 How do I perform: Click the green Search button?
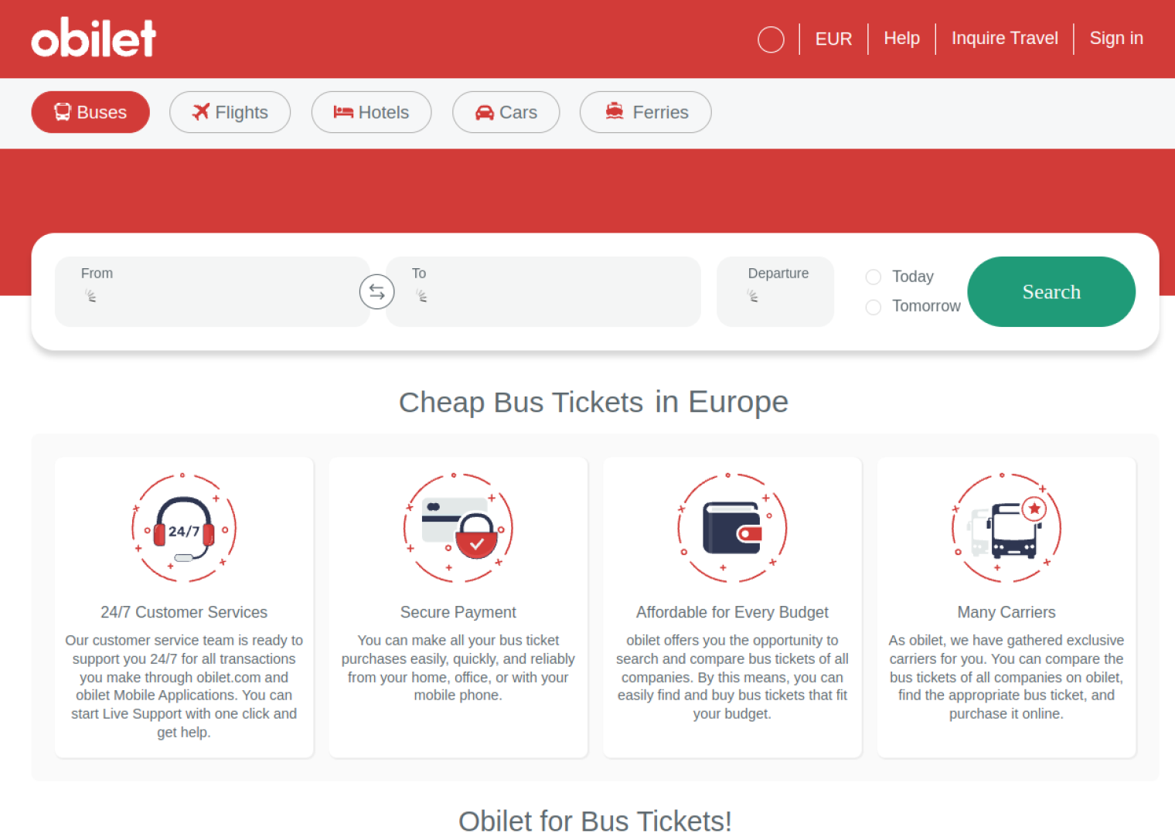coord(1051,291)
